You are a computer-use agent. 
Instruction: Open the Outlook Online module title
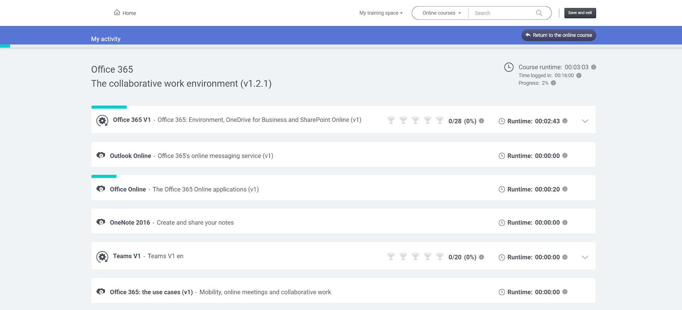tap(130, 156)
